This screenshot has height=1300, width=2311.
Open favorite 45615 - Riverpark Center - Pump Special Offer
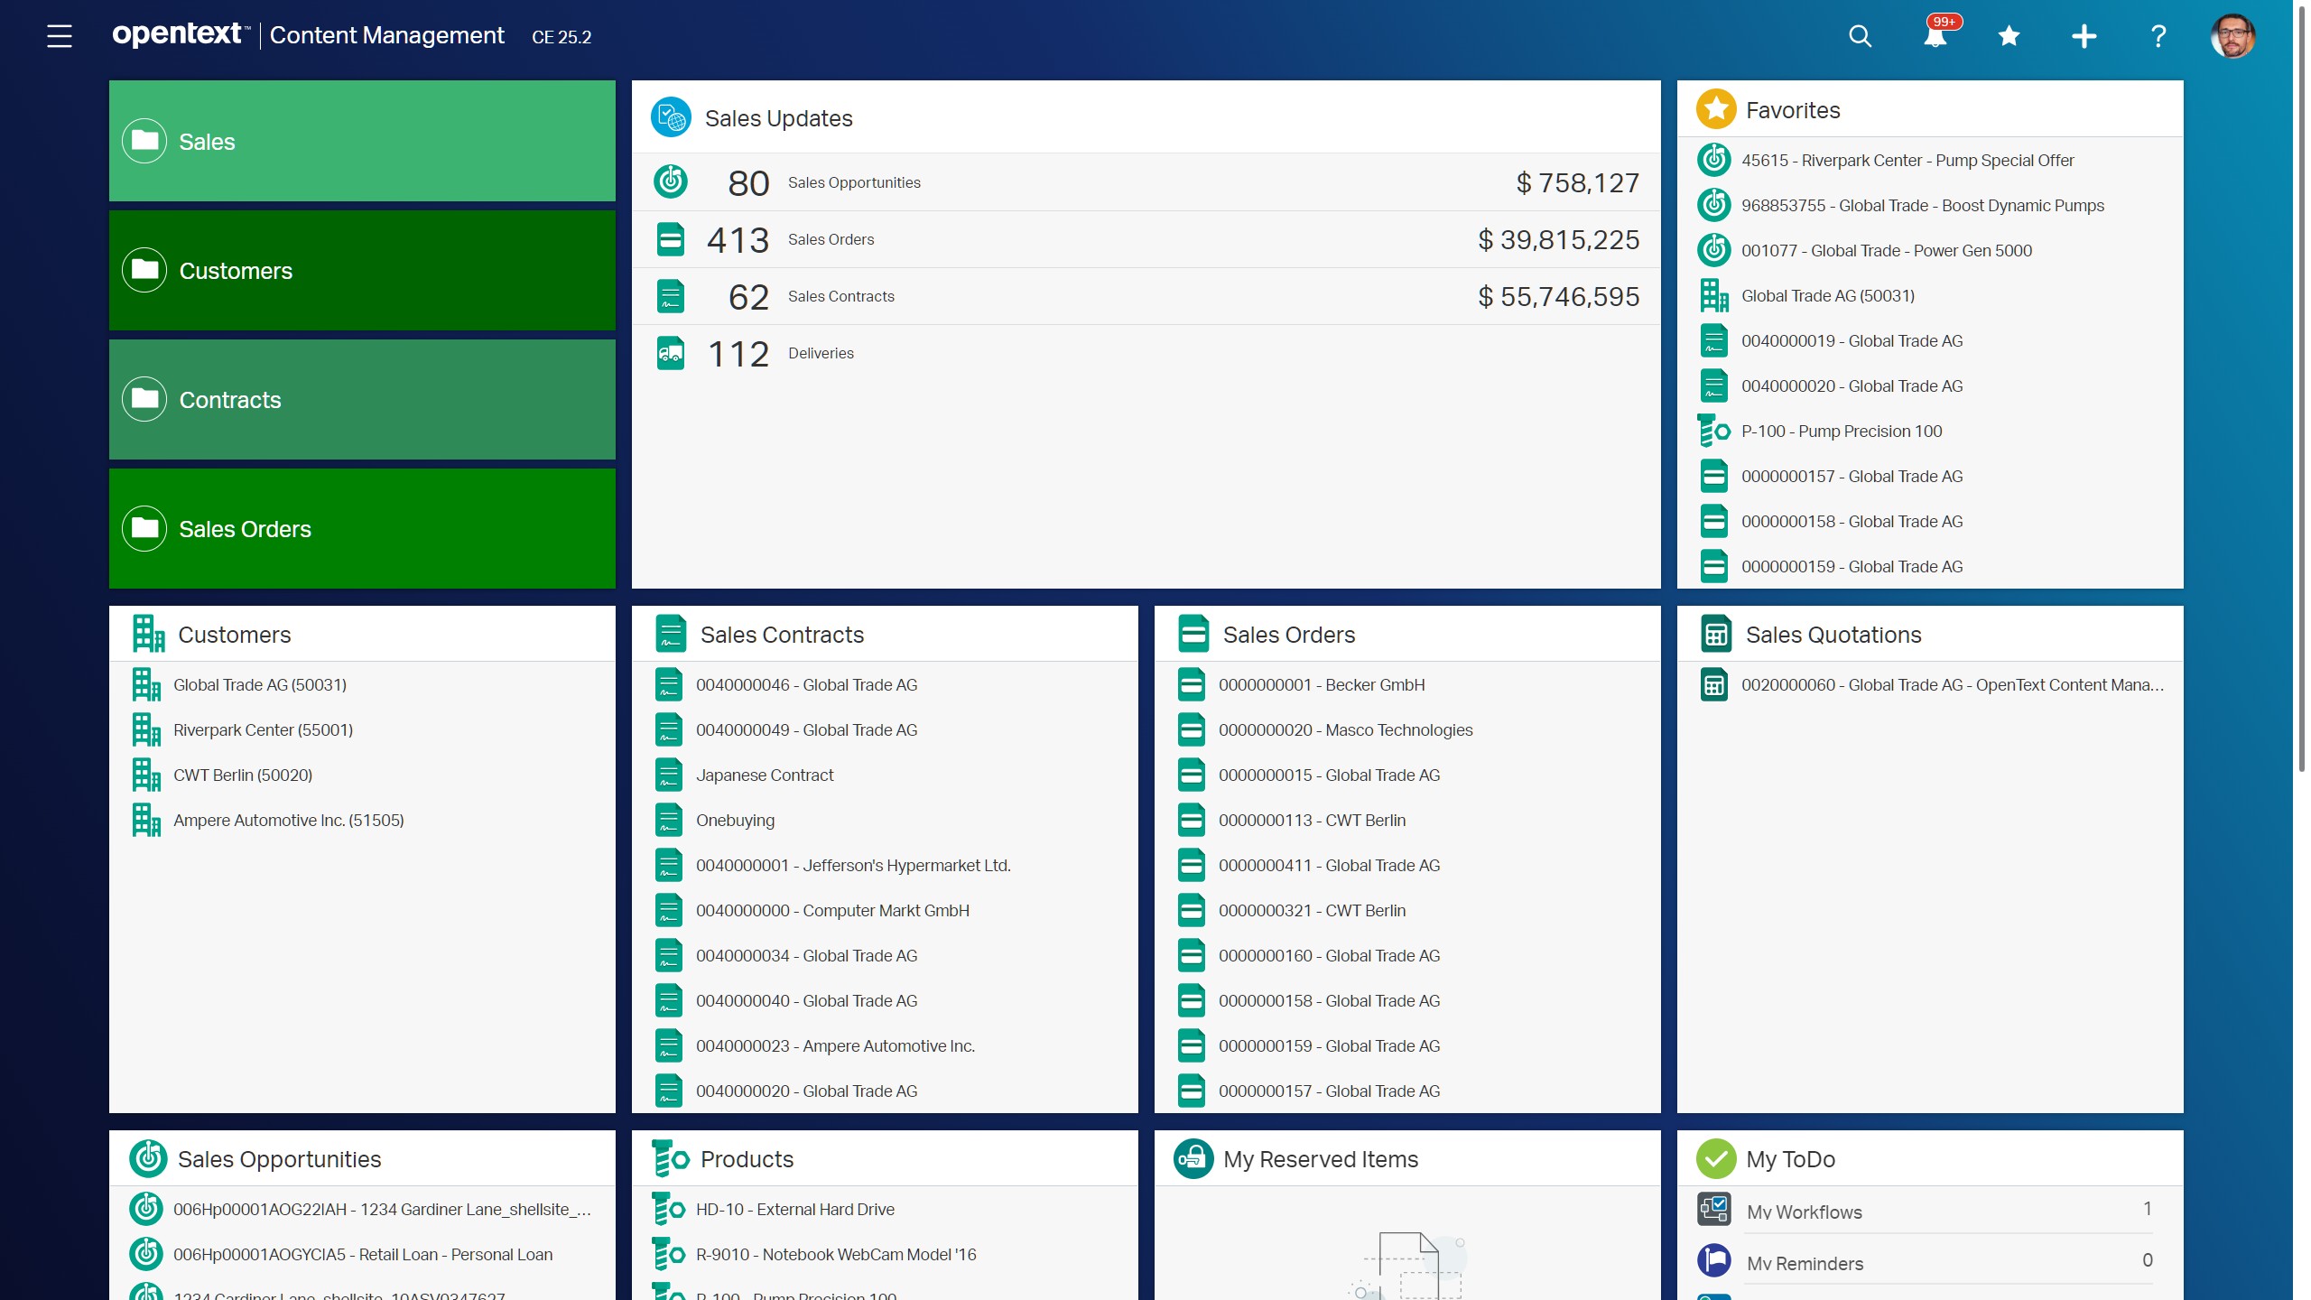(x=1929, y=160)
